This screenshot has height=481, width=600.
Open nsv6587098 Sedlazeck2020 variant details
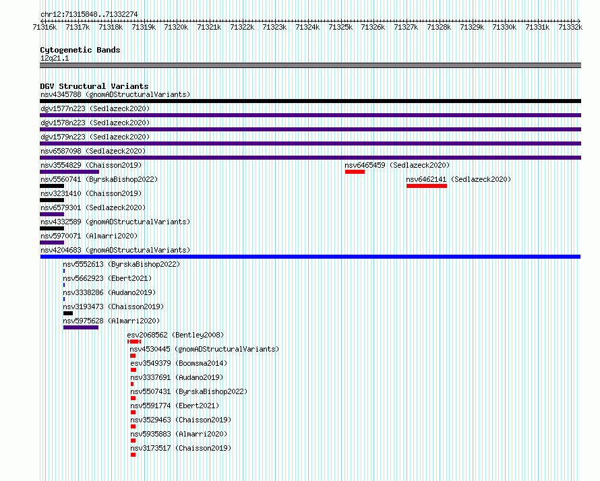[93, 151]
